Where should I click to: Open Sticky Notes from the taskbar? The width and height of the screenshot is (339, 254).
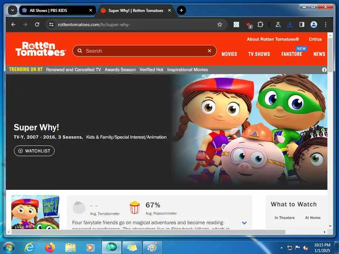coord(132,247)
